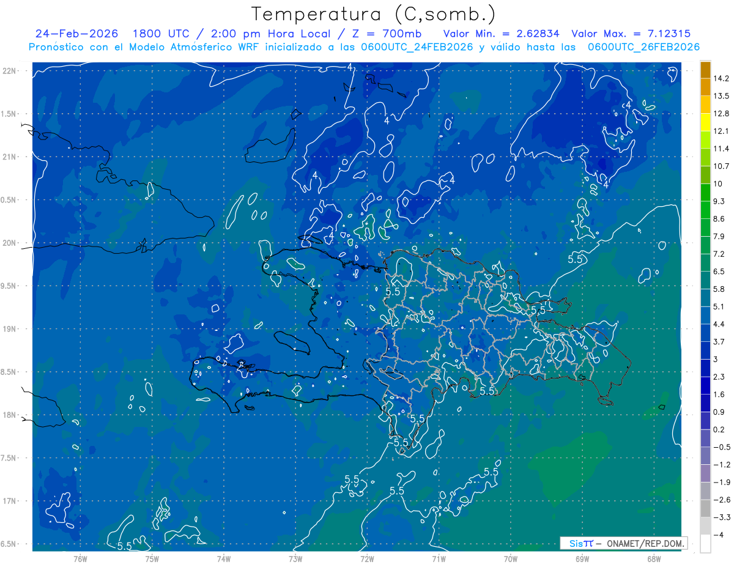Click the '4.4' colorbar label
This screenshot has width=734, height=567.
click(719, 324)
